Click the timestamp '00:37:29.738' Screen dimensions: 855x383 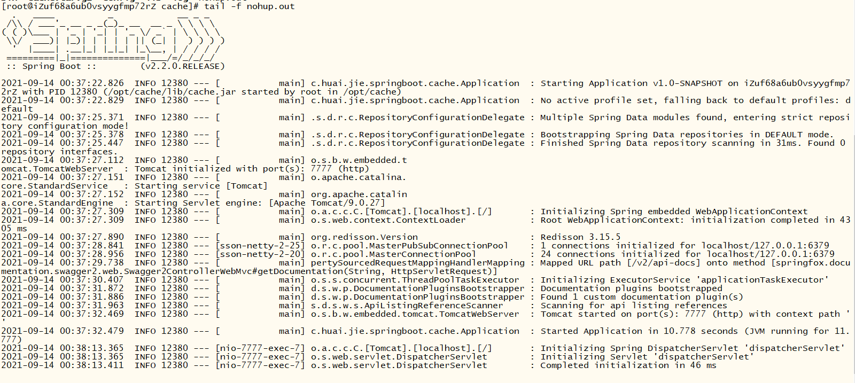click(92, 263)
